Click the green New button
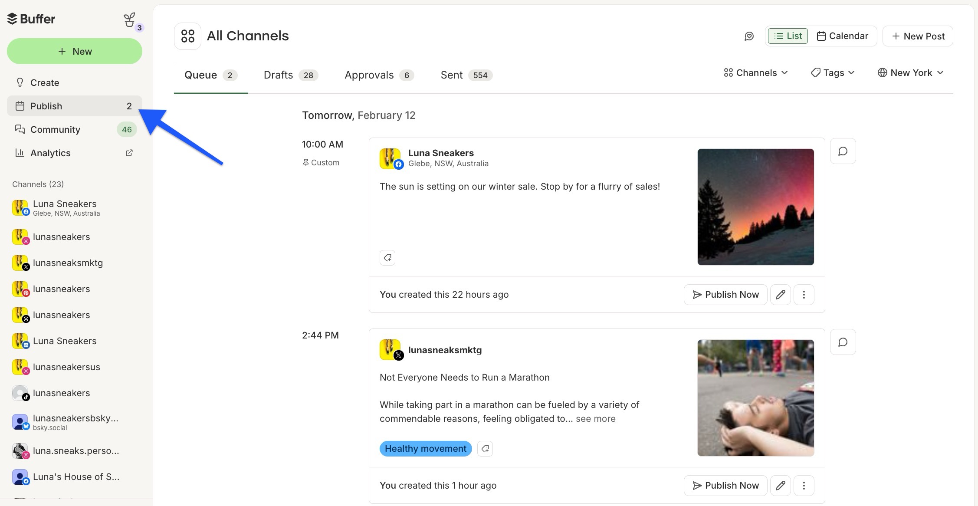 pos(75,51)
